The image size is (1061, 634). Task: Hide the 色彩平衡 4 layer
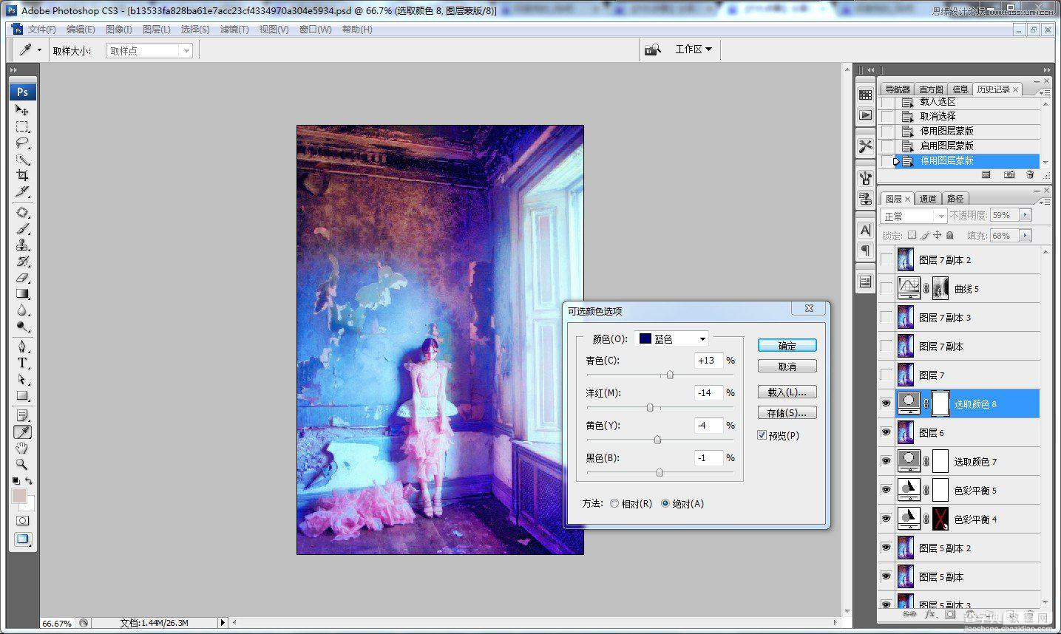point(886,519)
